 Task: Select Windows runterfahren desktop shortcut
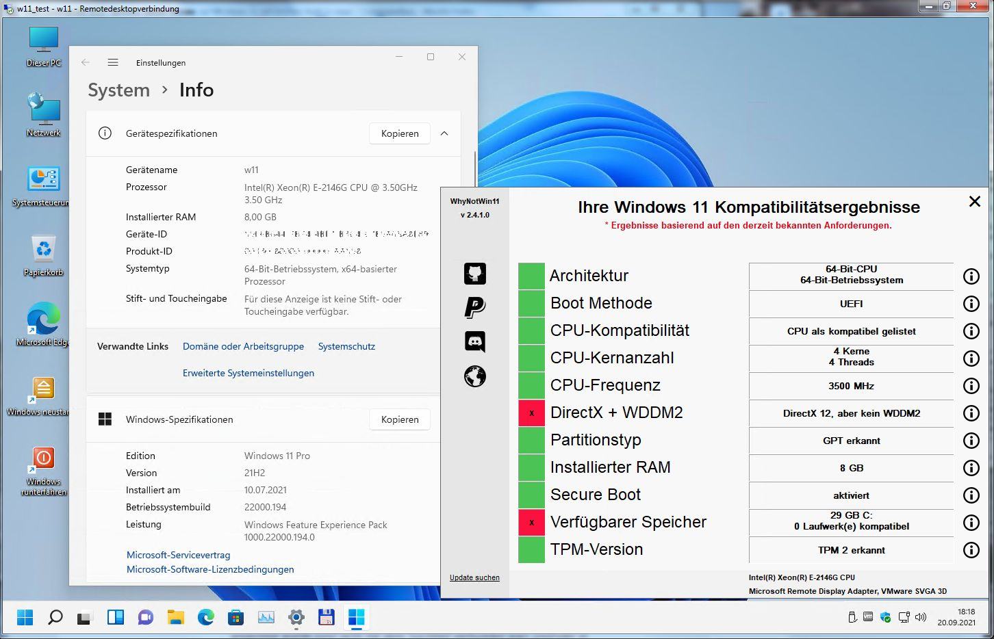(x=43, y=471)
